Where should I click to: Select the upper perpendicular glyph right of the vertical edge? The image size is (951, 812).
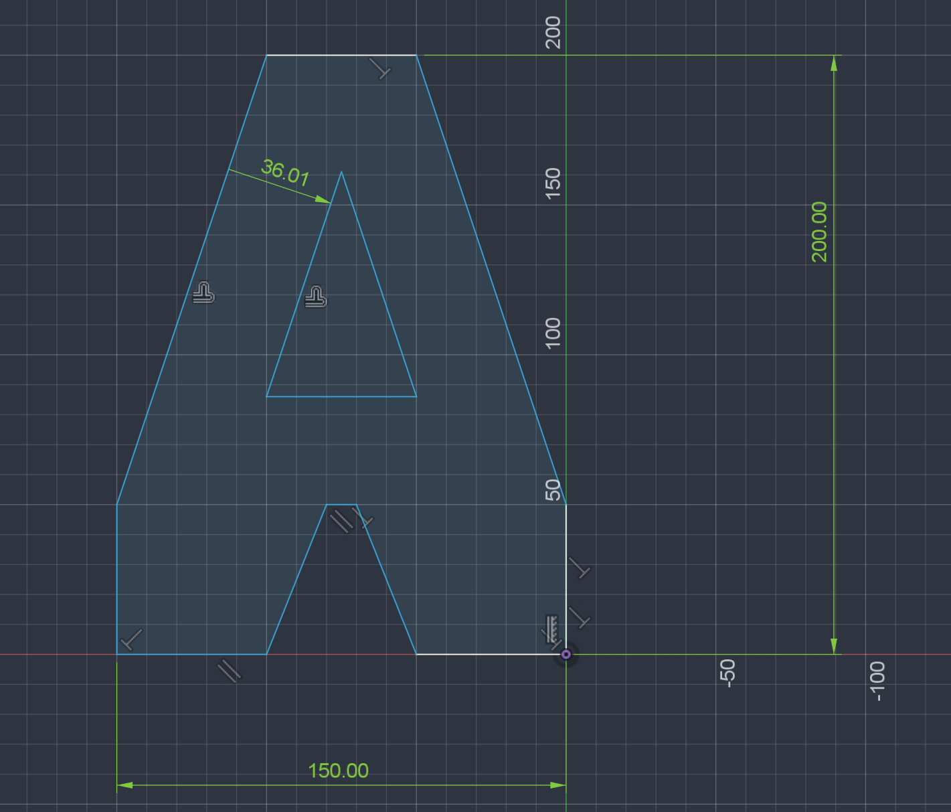(580, 568)
